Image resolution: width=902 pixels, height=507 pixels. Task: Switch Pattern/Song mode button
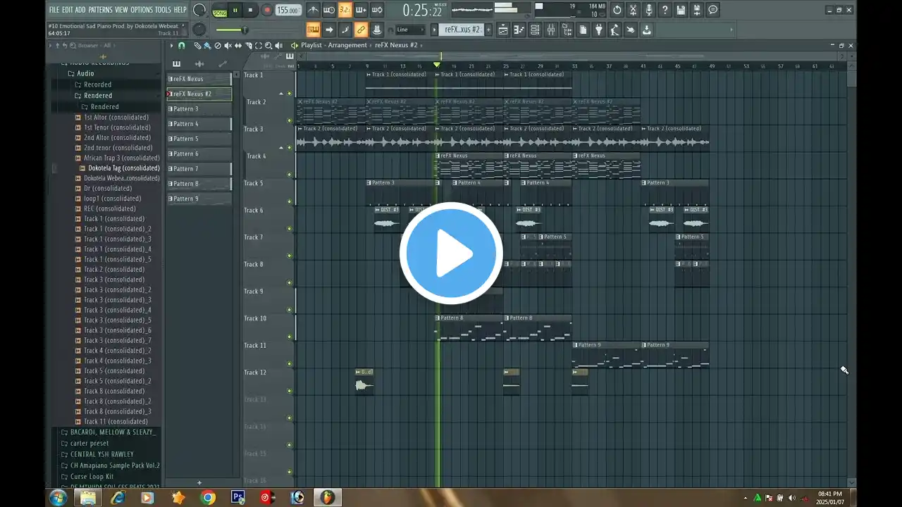[x=220, y=10]
